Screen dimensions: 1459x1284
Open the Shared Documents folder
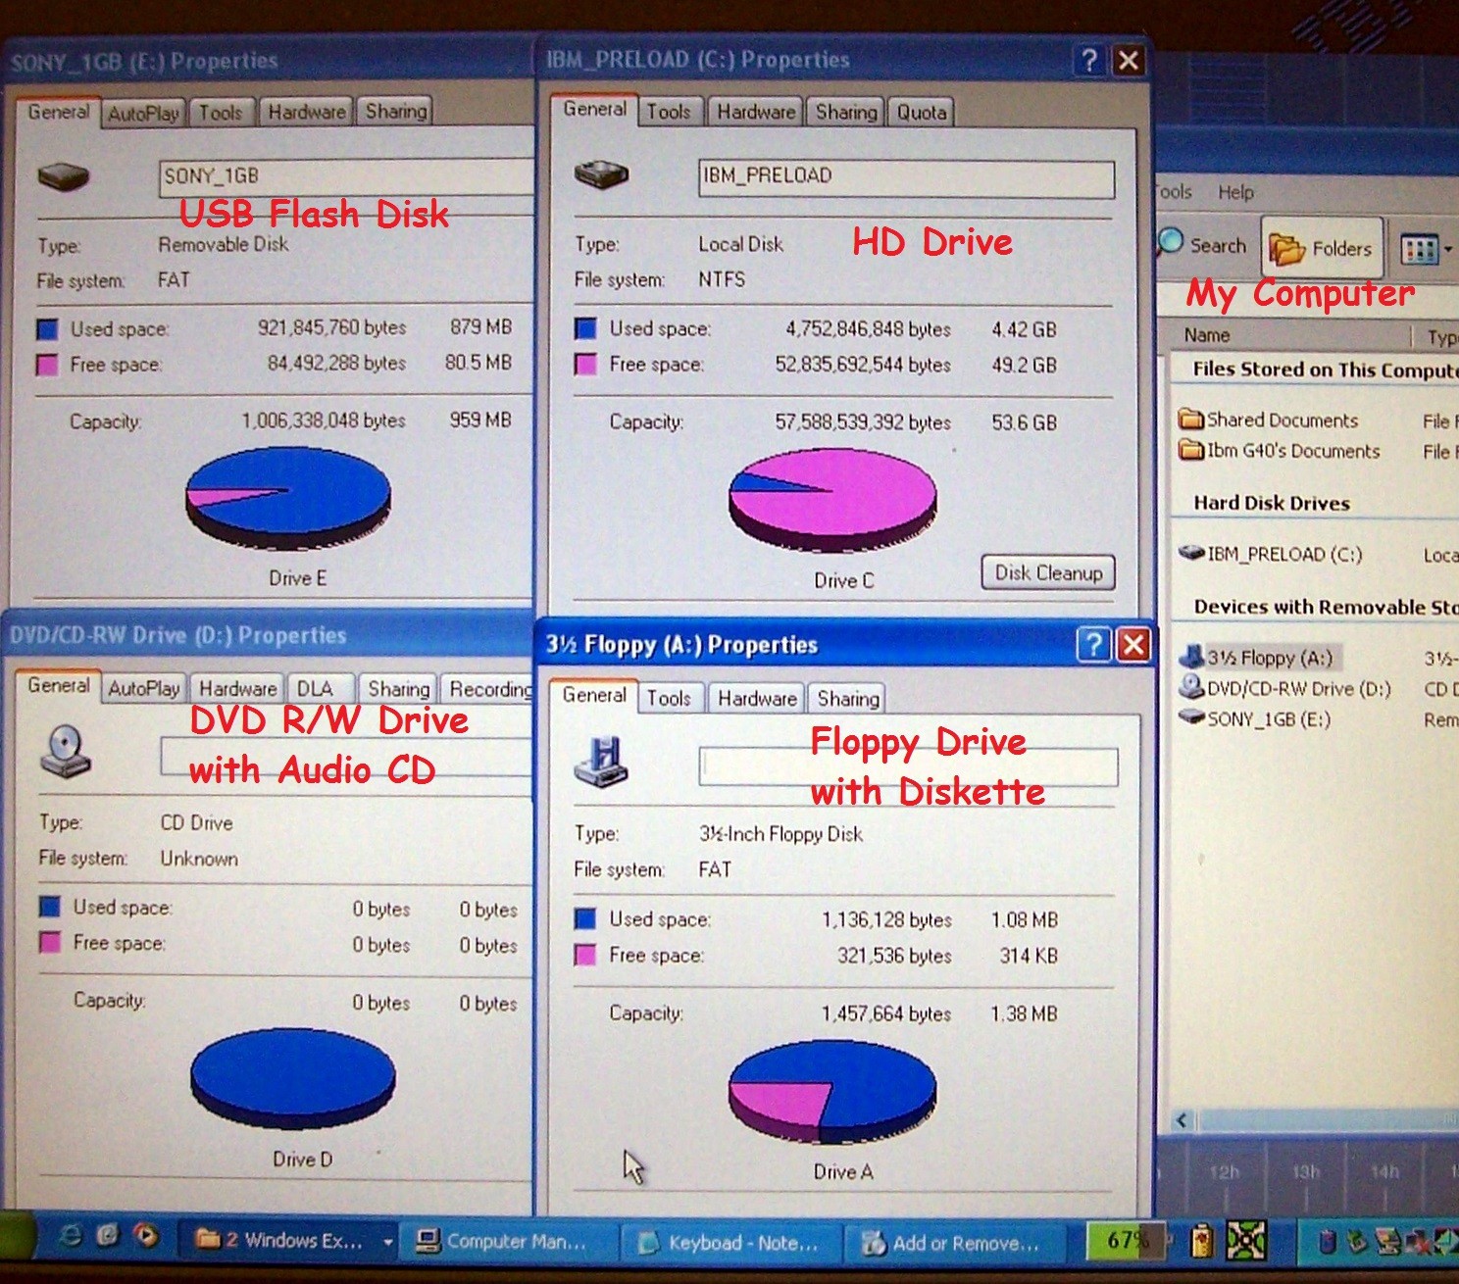coord(1269,420)
